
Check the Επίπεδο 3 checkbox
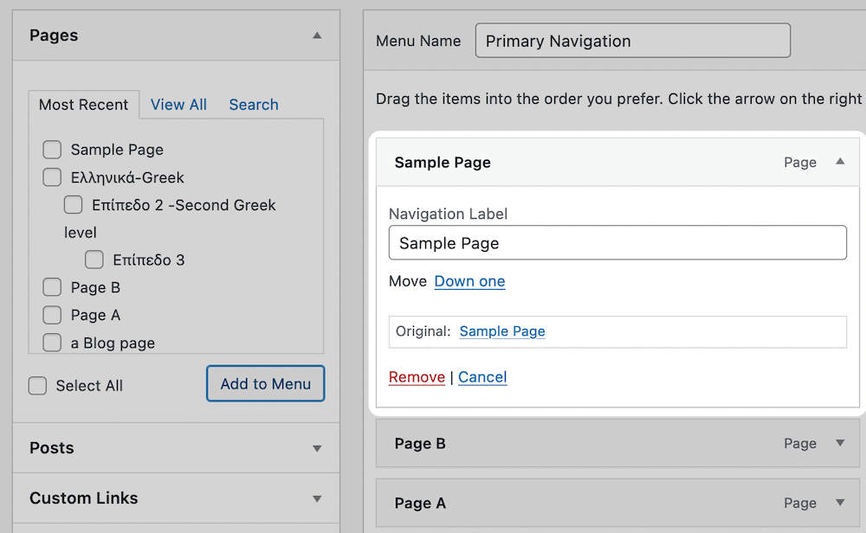pos(94,260)
